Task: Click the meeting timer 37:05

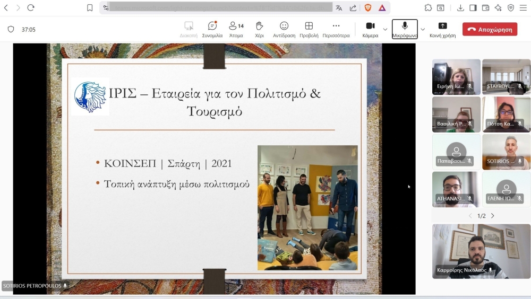Action: (x=29, y=30)
